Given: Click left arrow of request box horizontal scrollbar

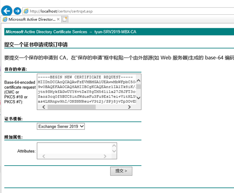Looking at the screenshot, I should click(44, 107).
